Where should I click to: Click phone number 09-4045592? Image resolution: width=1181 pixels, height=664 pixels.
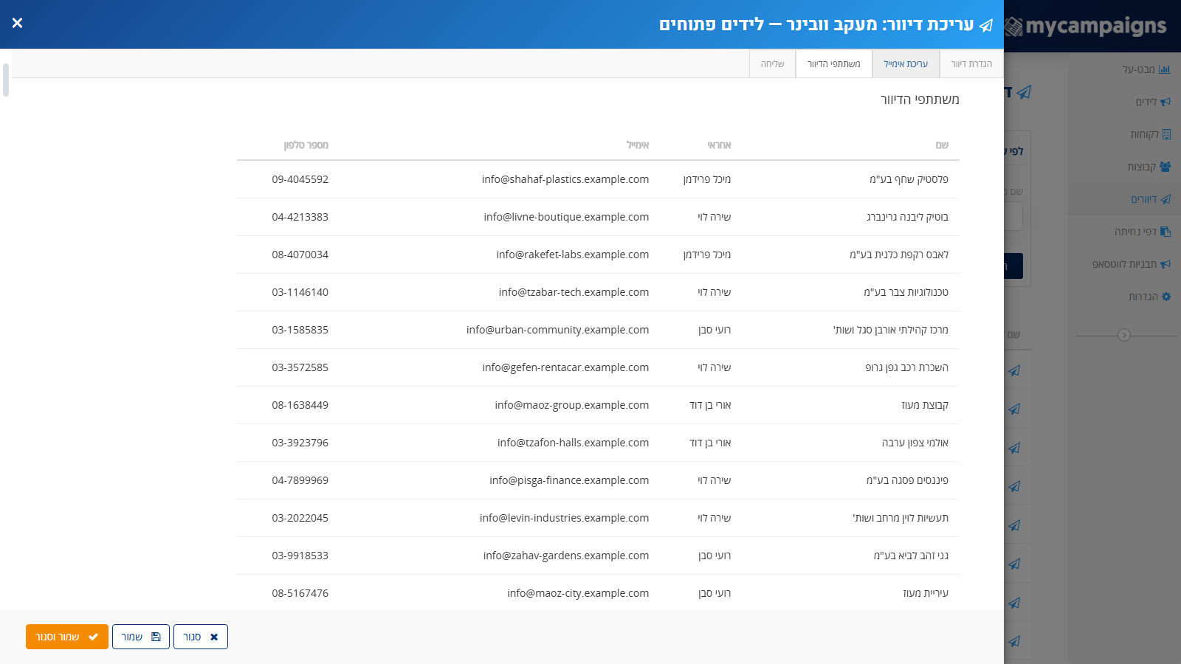pyautogui.click(x=300, y=179)
